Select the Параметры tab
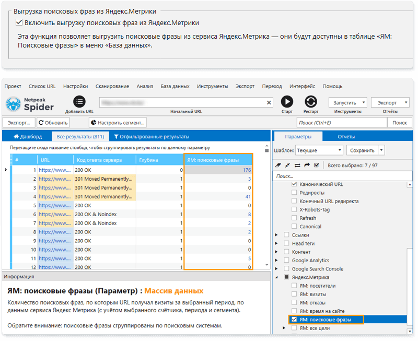Screen dimensions: 418x341 298,136
